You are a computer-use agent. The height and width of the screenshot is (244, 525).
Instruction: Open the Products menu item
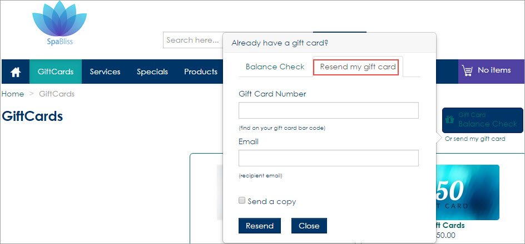(201, 72)
